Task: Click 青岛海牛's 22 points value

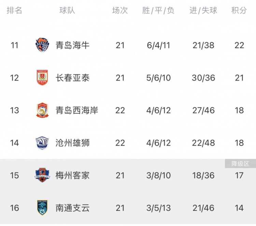Action: (239, 45)
